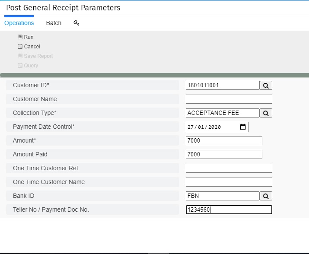Focus the One Time Customer Ref field
Screen dimensions: 309x254
(x=229, y=168)
